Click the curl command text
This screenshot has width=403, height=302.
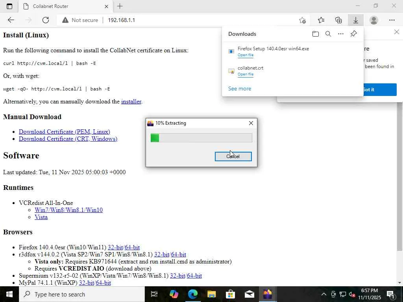click(50, 63)
